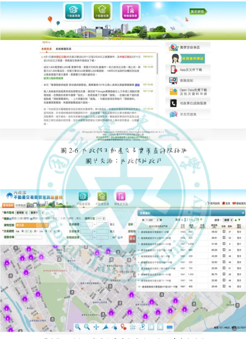Click the 交易總價 minimum input field
The image size is (246, 339).
click(x=86, y=224)
